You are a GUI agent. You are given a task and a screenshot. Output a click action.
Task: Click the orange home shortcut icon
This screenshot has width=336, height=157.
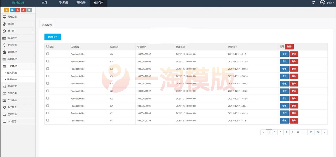click(x=6, y=10)
